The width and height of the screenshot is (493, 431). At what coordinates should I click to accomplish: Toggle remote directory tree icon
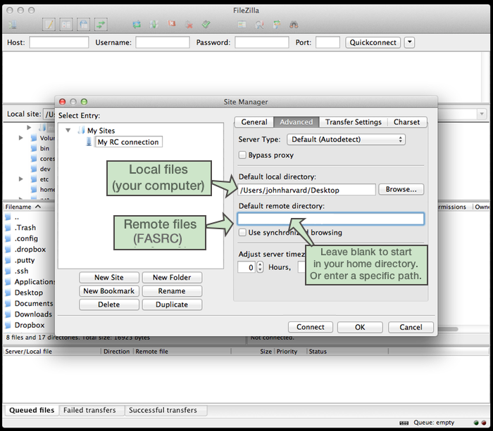[x=83, y=25]
